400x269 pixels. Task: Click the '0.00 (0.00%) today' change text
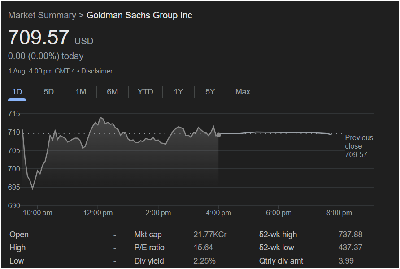(46, 56)
